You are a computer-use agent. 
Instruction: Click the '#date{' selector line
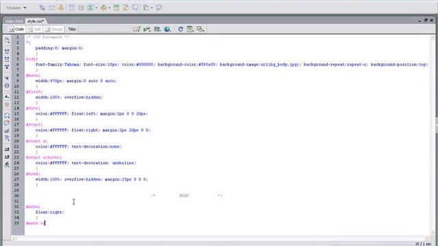point(34,108)
